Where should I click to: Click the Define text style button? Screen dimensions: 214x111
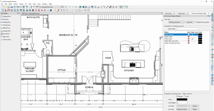(195, 109)
